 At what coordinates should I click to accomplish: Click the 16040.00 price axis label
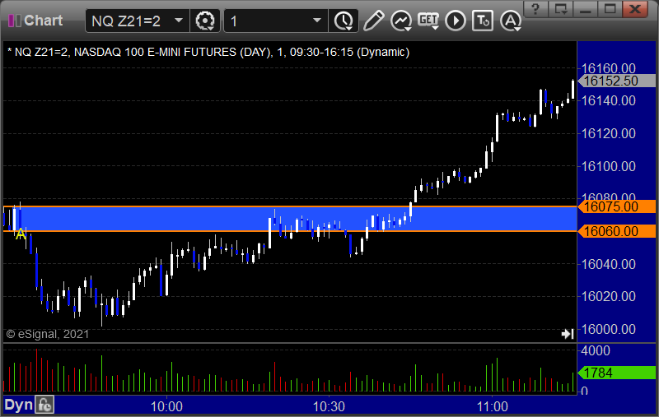pyautogui.click(x=608, y=264)
